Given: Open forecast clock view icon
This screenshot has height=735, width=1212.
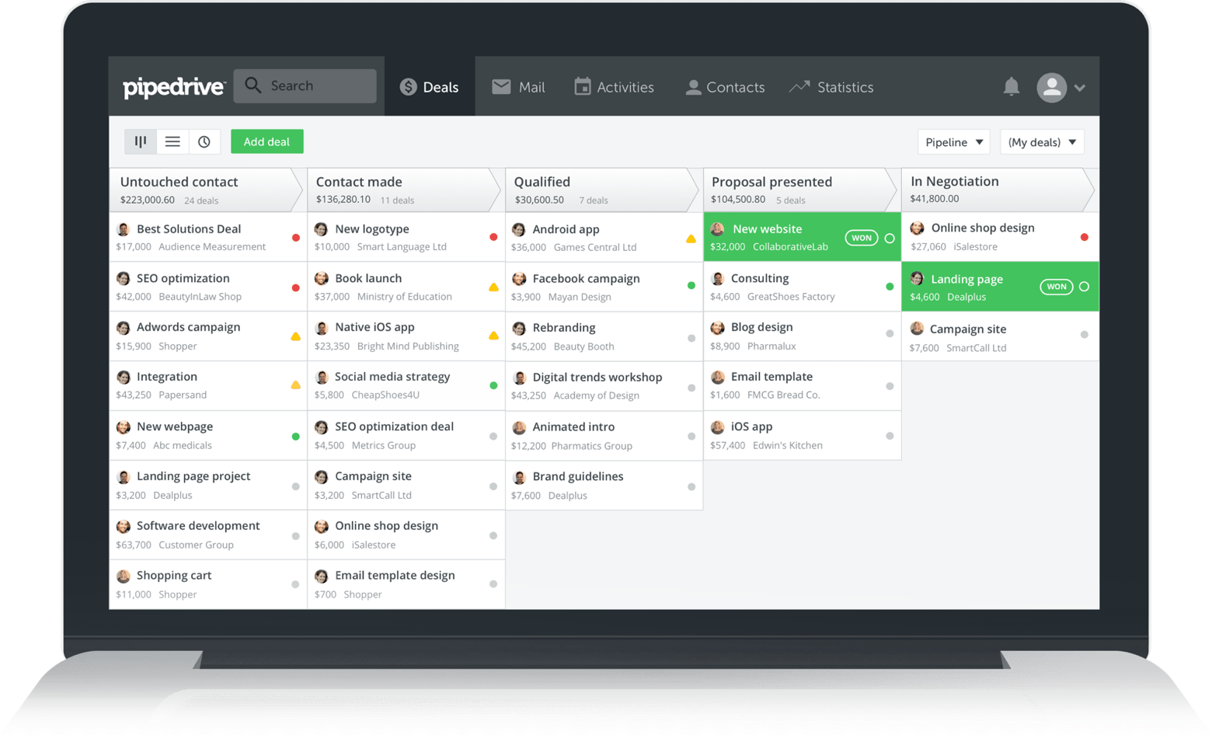Looking at the screenshot, I should coord(204,141).
